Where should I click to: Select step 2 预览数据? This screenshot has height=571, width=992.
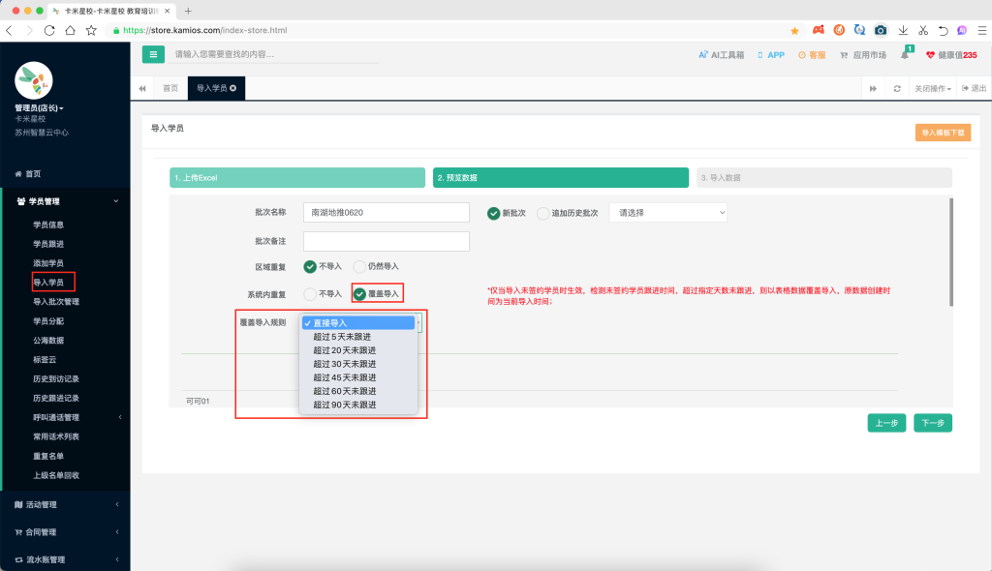561,178
